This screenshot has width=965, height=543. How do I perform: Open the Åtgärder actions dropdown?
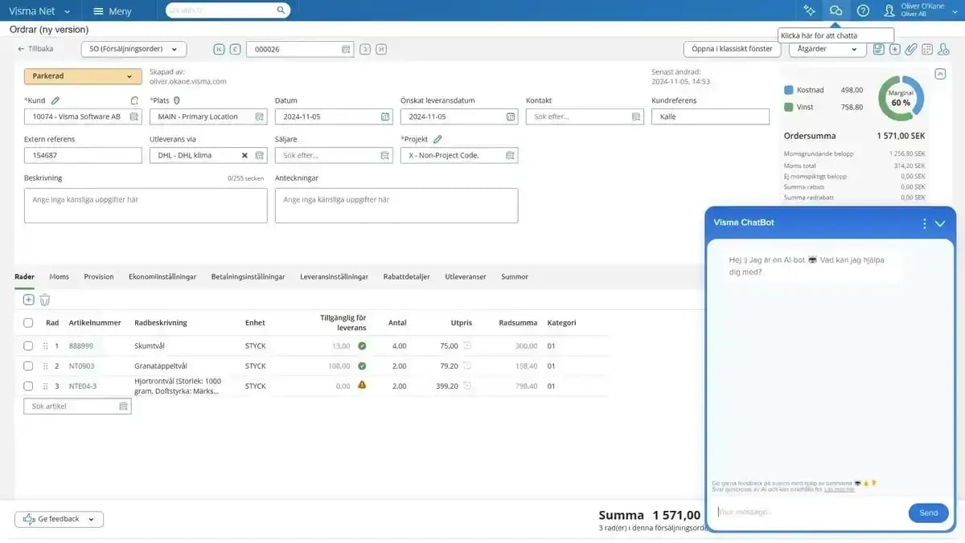pos(827,49)
